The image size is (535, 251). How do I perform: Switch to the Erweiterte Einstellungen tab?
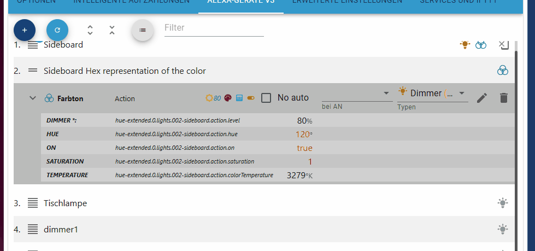point(347,2)
